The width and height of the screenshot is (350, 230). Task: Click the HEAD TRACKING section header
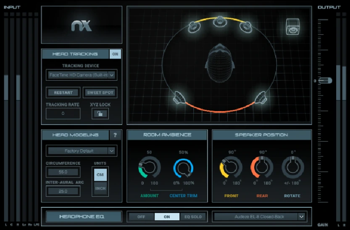click(75, 54)
